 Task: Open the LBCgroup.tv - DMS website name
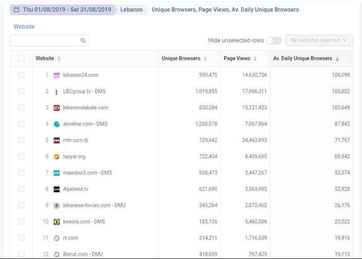pos(84,91)
